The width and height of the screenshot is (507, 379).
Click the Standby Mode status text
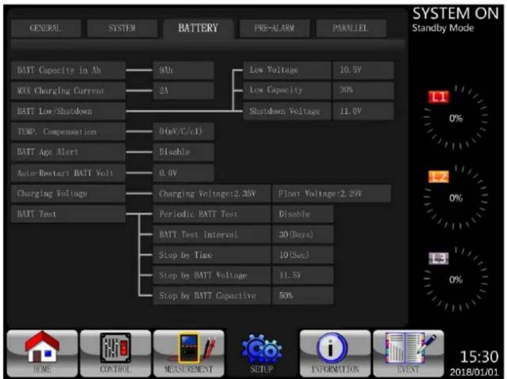point(443,28)
